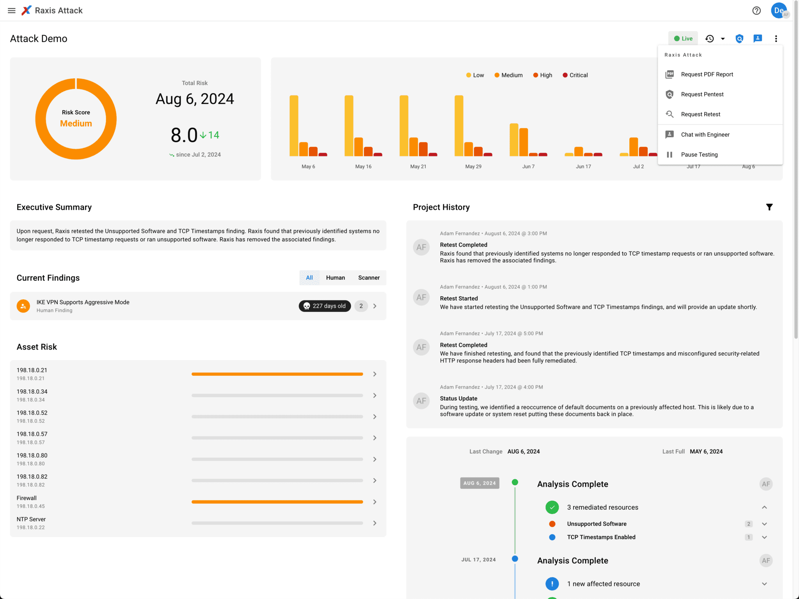
Task: Toggle the Live status indicator
Action: click(x=683, y=39)
